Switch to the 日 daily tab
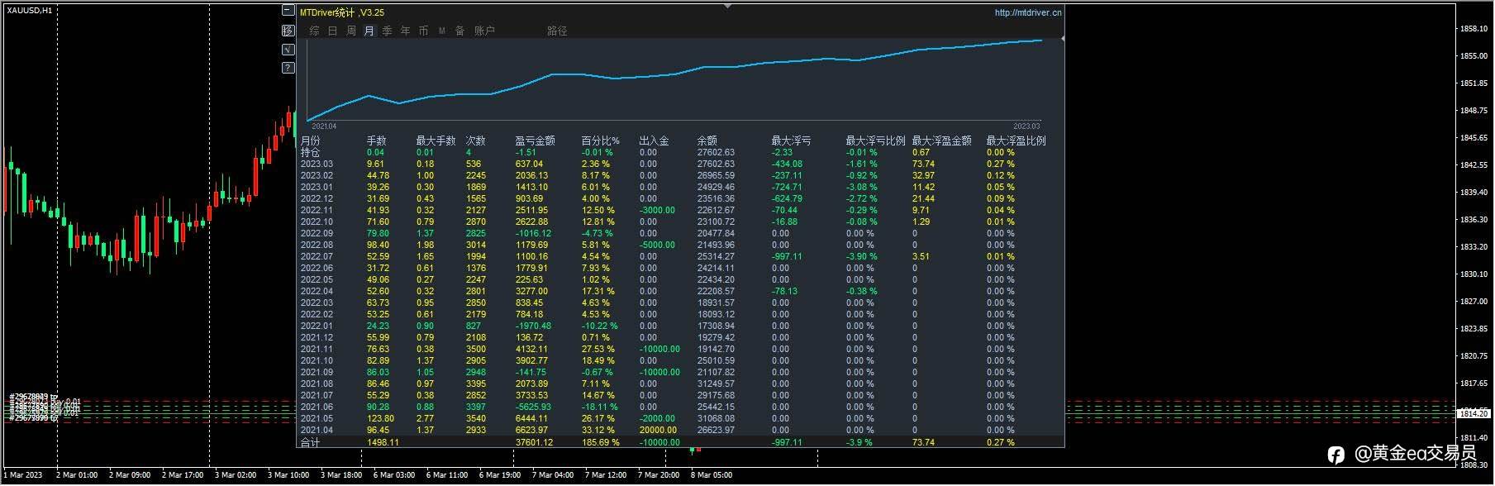 pyautogui.click(x=332, y=31)
